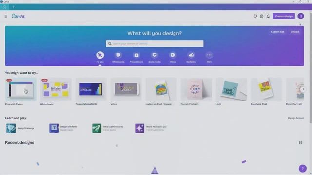Open the hamburger menu next to Canva logo
Viewport: 312px width, 175px height.
pos(6,16)
